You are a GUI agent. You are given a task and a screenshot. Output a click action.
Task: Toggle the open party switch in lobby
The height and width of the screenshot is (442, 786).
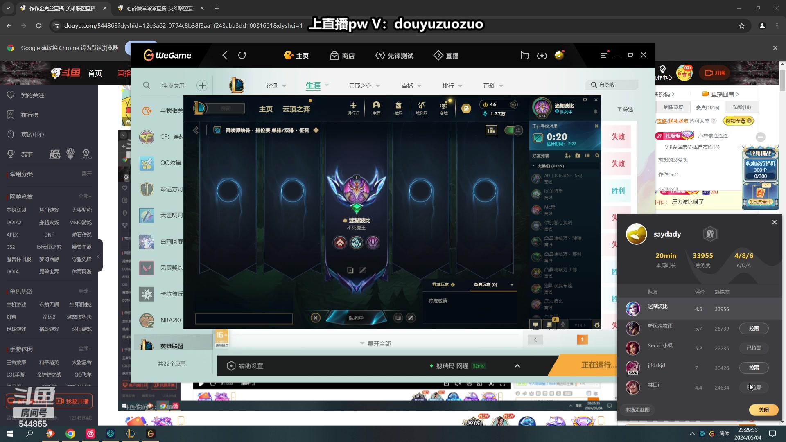[x=514, y=130]
